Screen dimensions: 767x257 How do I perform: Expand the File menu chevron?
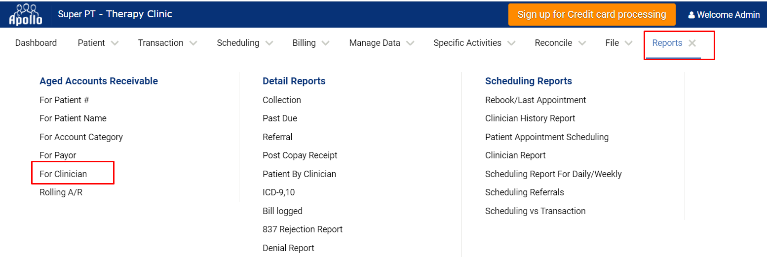click(628, 43)
